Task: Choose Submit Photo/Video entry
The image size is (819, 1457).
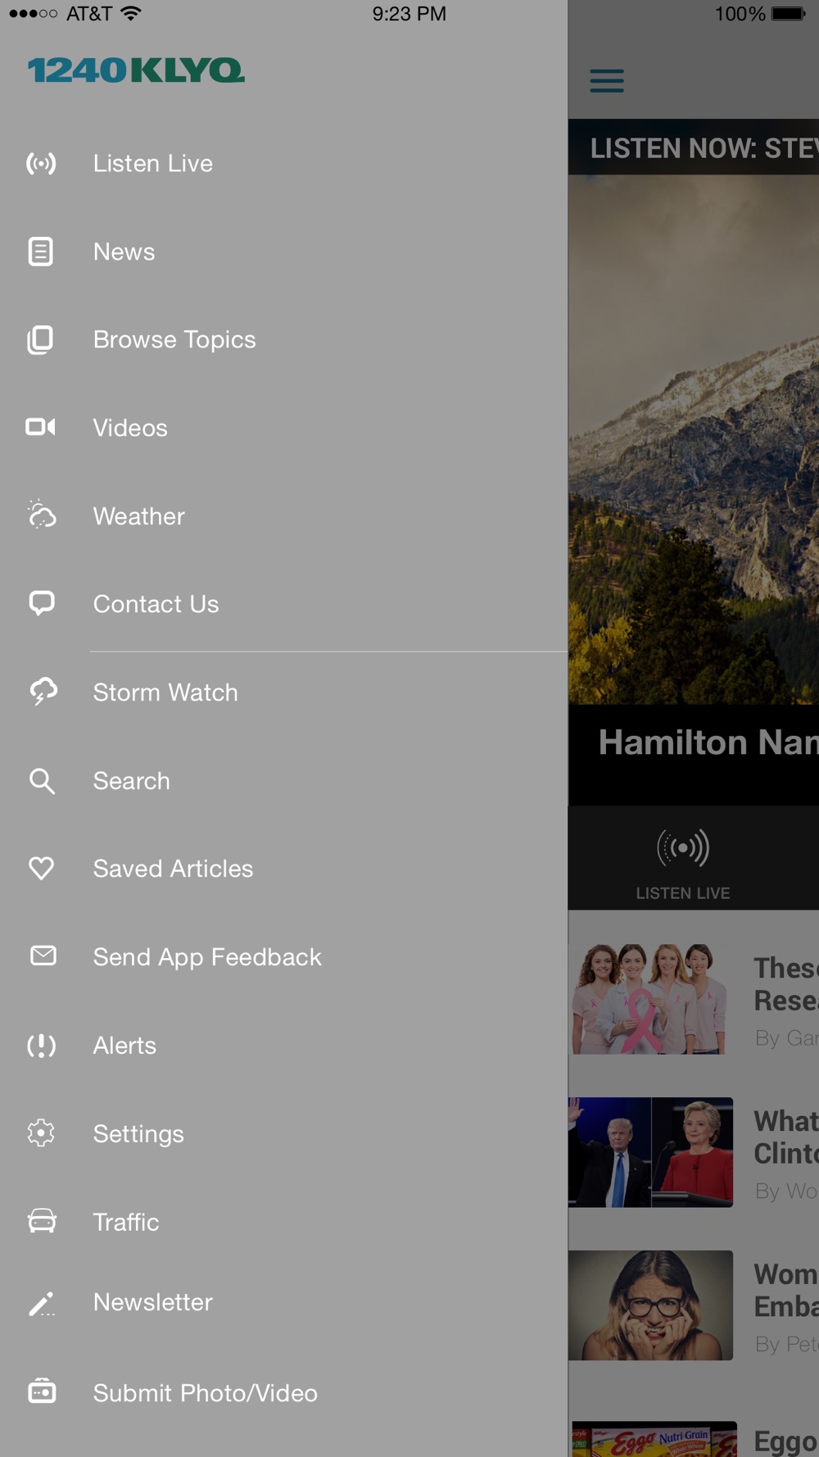Action: [x=283, y=1392]
